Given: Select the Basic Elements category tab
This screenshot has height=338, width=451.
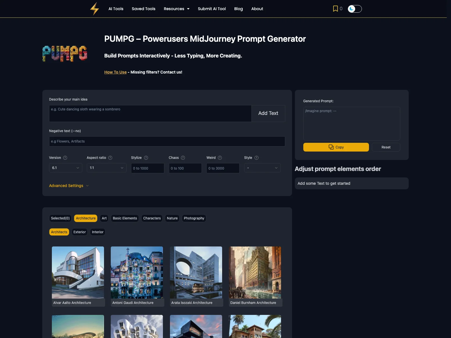Looking at the screenshot, I should [125, 218].
